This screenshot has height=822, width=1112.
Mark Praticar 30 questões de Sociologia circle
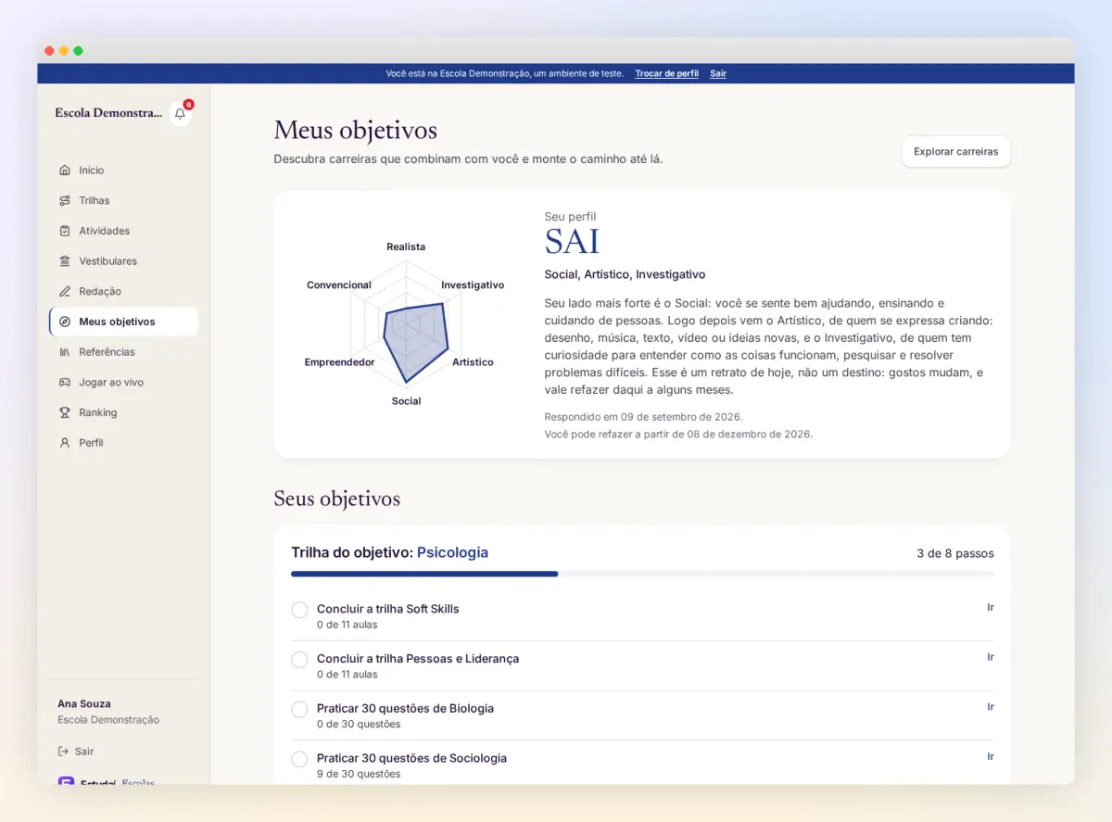[x=299, y=759]
